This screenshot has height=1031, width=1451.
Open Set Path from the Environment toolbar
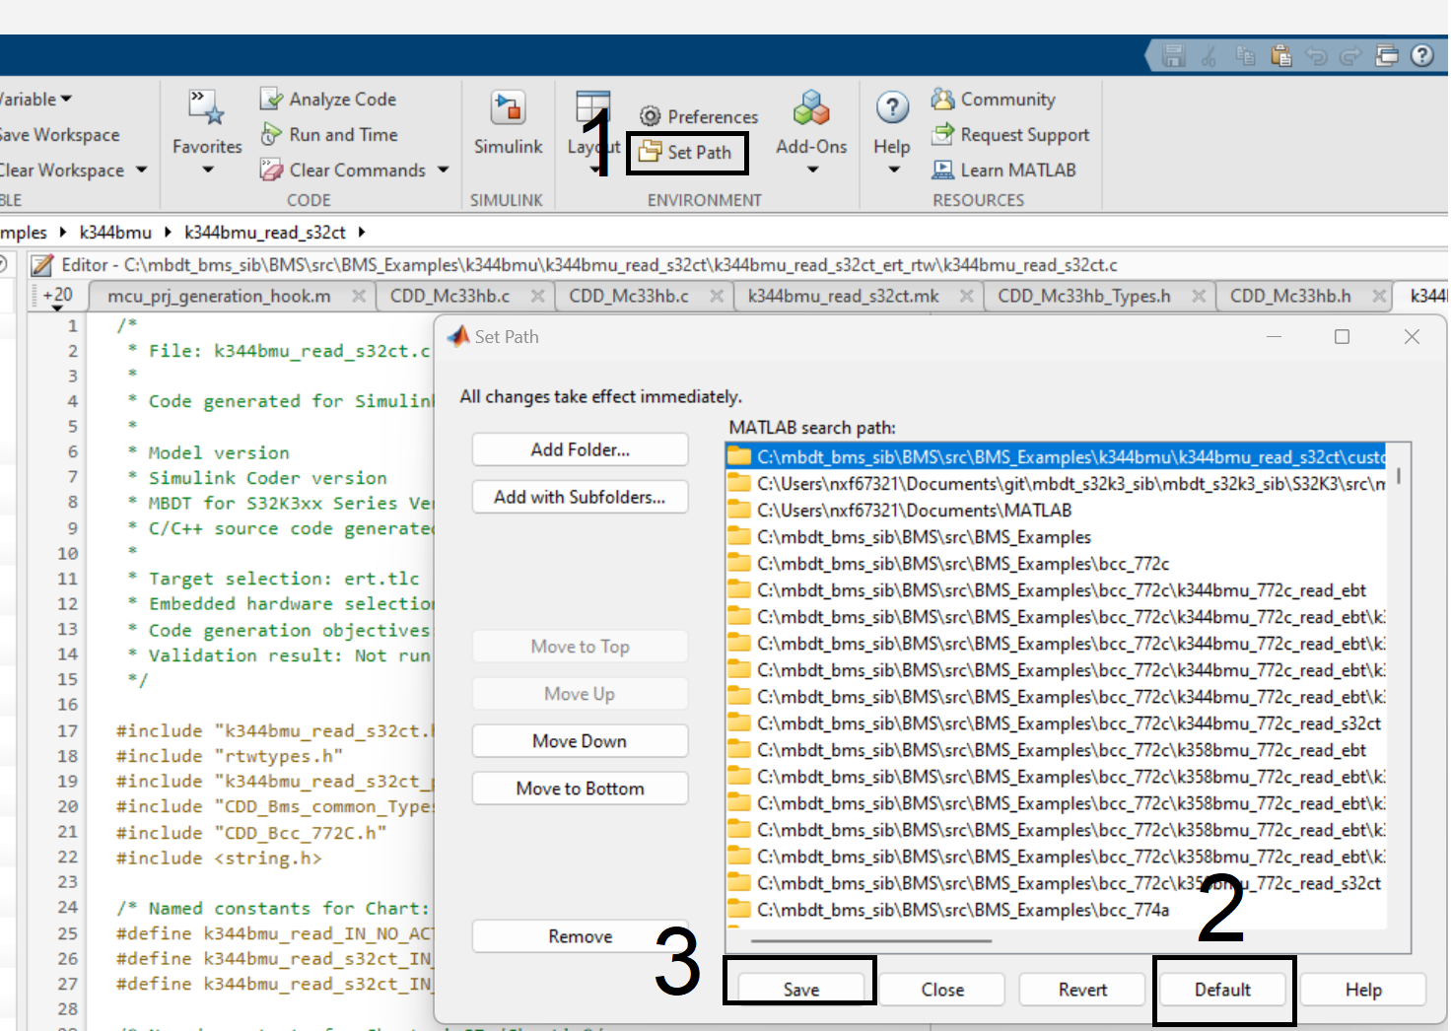[687, 152]
